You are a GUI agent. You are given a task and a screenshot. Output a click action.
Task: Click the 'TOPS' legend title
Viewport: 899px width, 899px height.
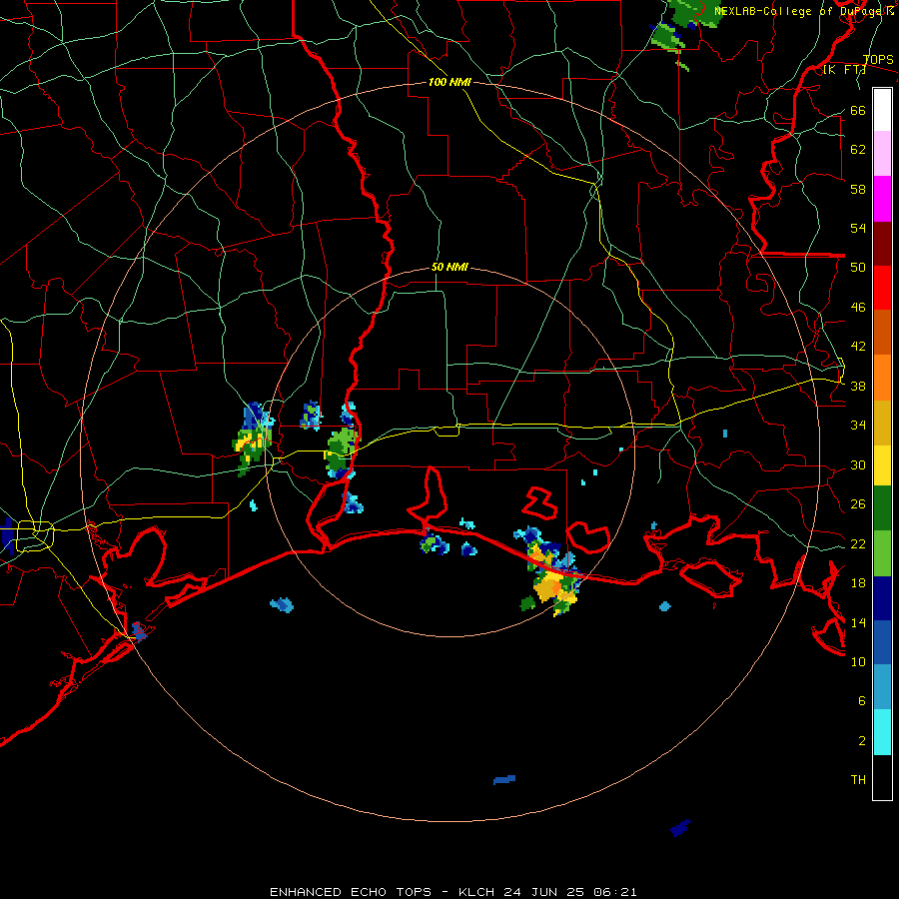[x=878, y=60]
